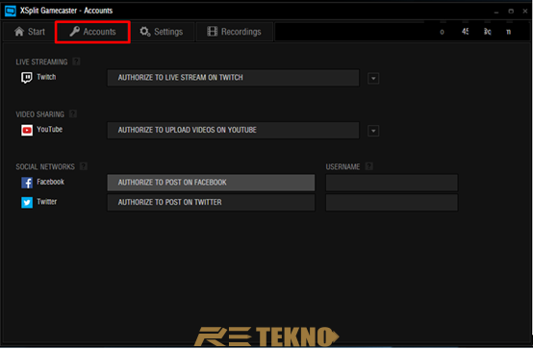The width and height of the screenshot is (533, 349).
Task: Close the XSplit Gamecaster window
Action: [x=525, y=12]
